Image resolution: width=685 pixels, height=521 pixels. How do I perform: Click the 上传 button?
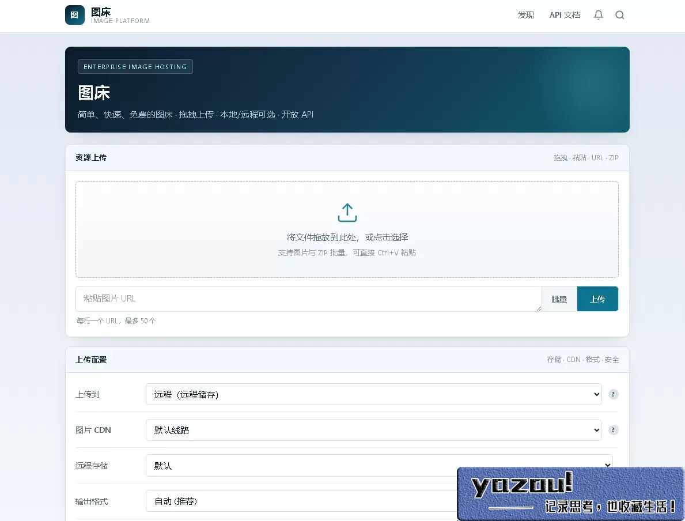[597, 299]
